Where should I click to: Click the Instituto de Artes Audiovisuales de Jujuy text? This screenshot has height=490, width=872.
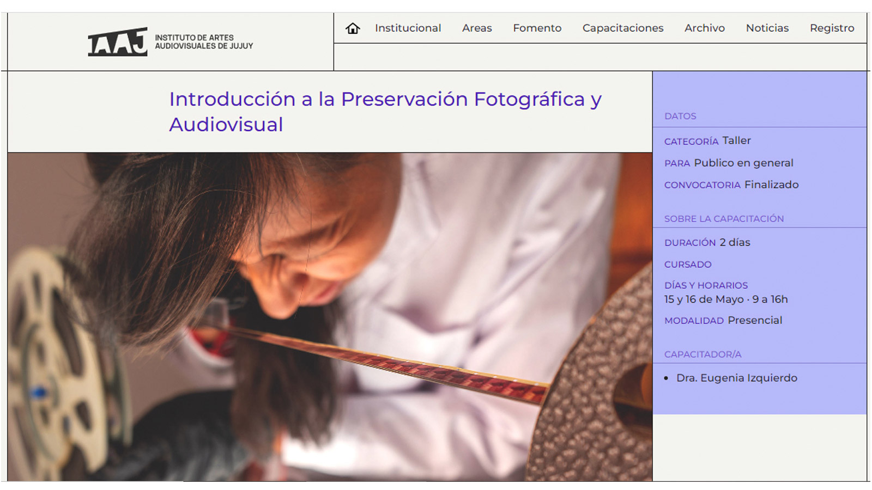[204, 42]
